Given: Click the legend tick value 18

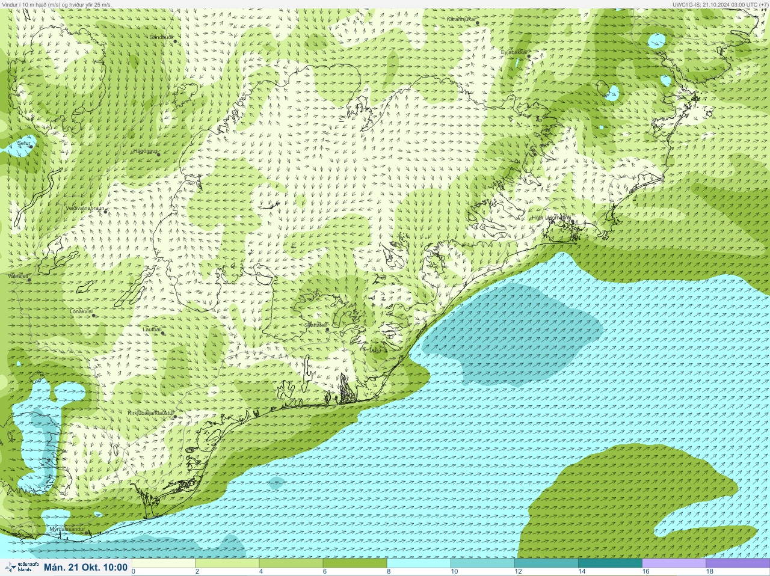Looking at the screenshot, I should pos(709,572).
